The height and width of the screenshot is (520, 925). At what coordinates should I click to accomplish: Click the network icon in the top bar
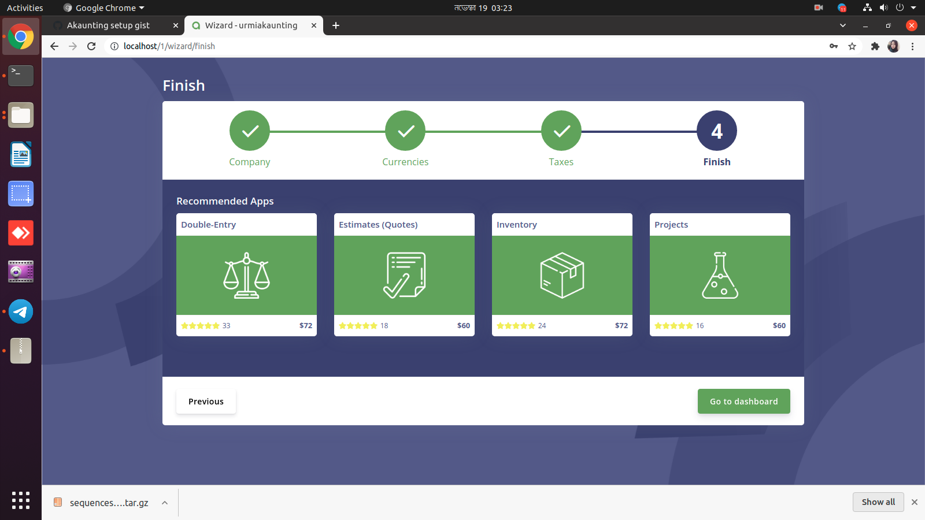[867, 8]
